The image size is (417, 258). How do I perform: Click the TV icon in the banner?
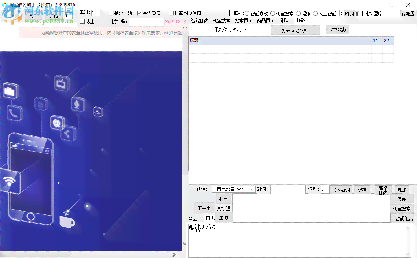click(x=62, y=83)
